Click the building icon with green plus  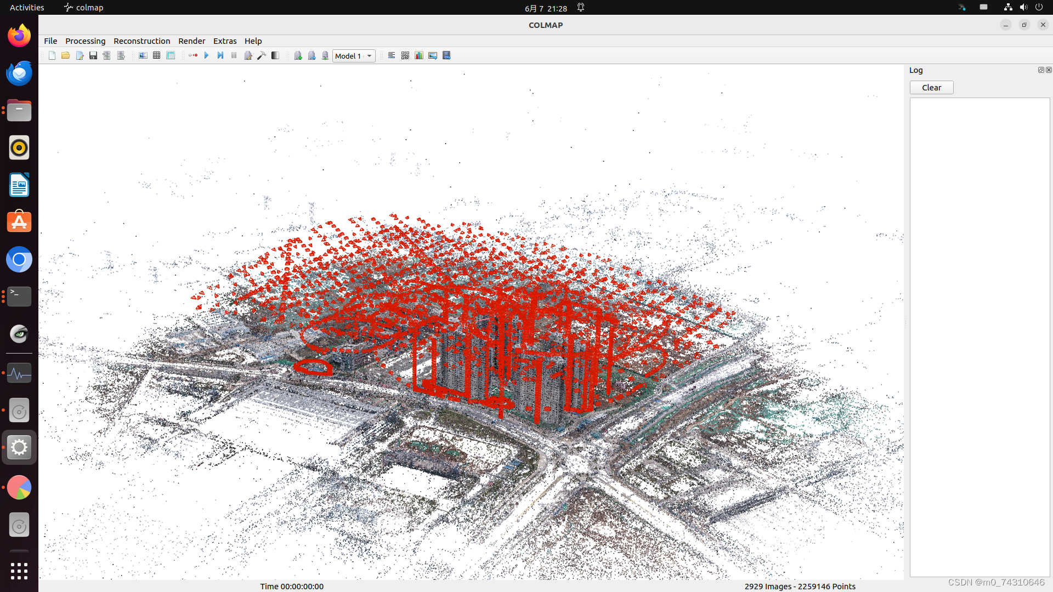click(x=298, y=55)
